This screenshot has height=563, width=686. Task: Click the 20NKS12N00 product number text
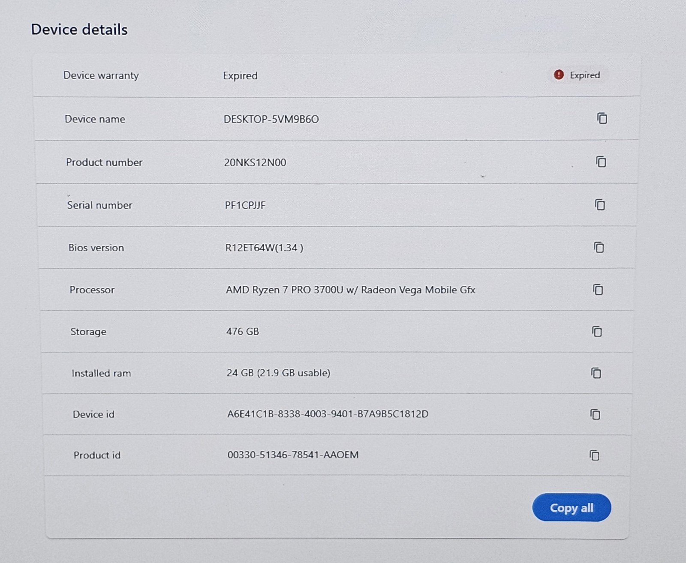tap(255, 162)
